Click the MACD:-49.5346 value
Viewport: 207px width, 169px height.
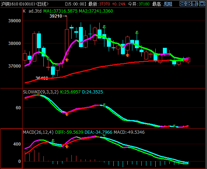click(129, 132)
